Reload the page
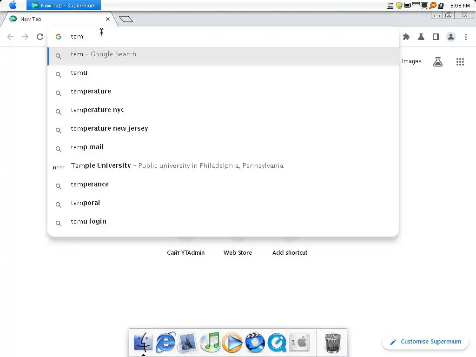476x357 pixels. (x=40, y=37)
